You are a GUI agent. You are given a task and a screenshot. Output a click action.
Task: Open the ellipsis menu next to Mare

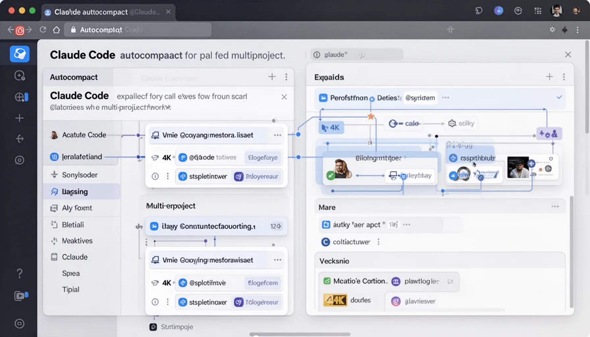[555, 206]
